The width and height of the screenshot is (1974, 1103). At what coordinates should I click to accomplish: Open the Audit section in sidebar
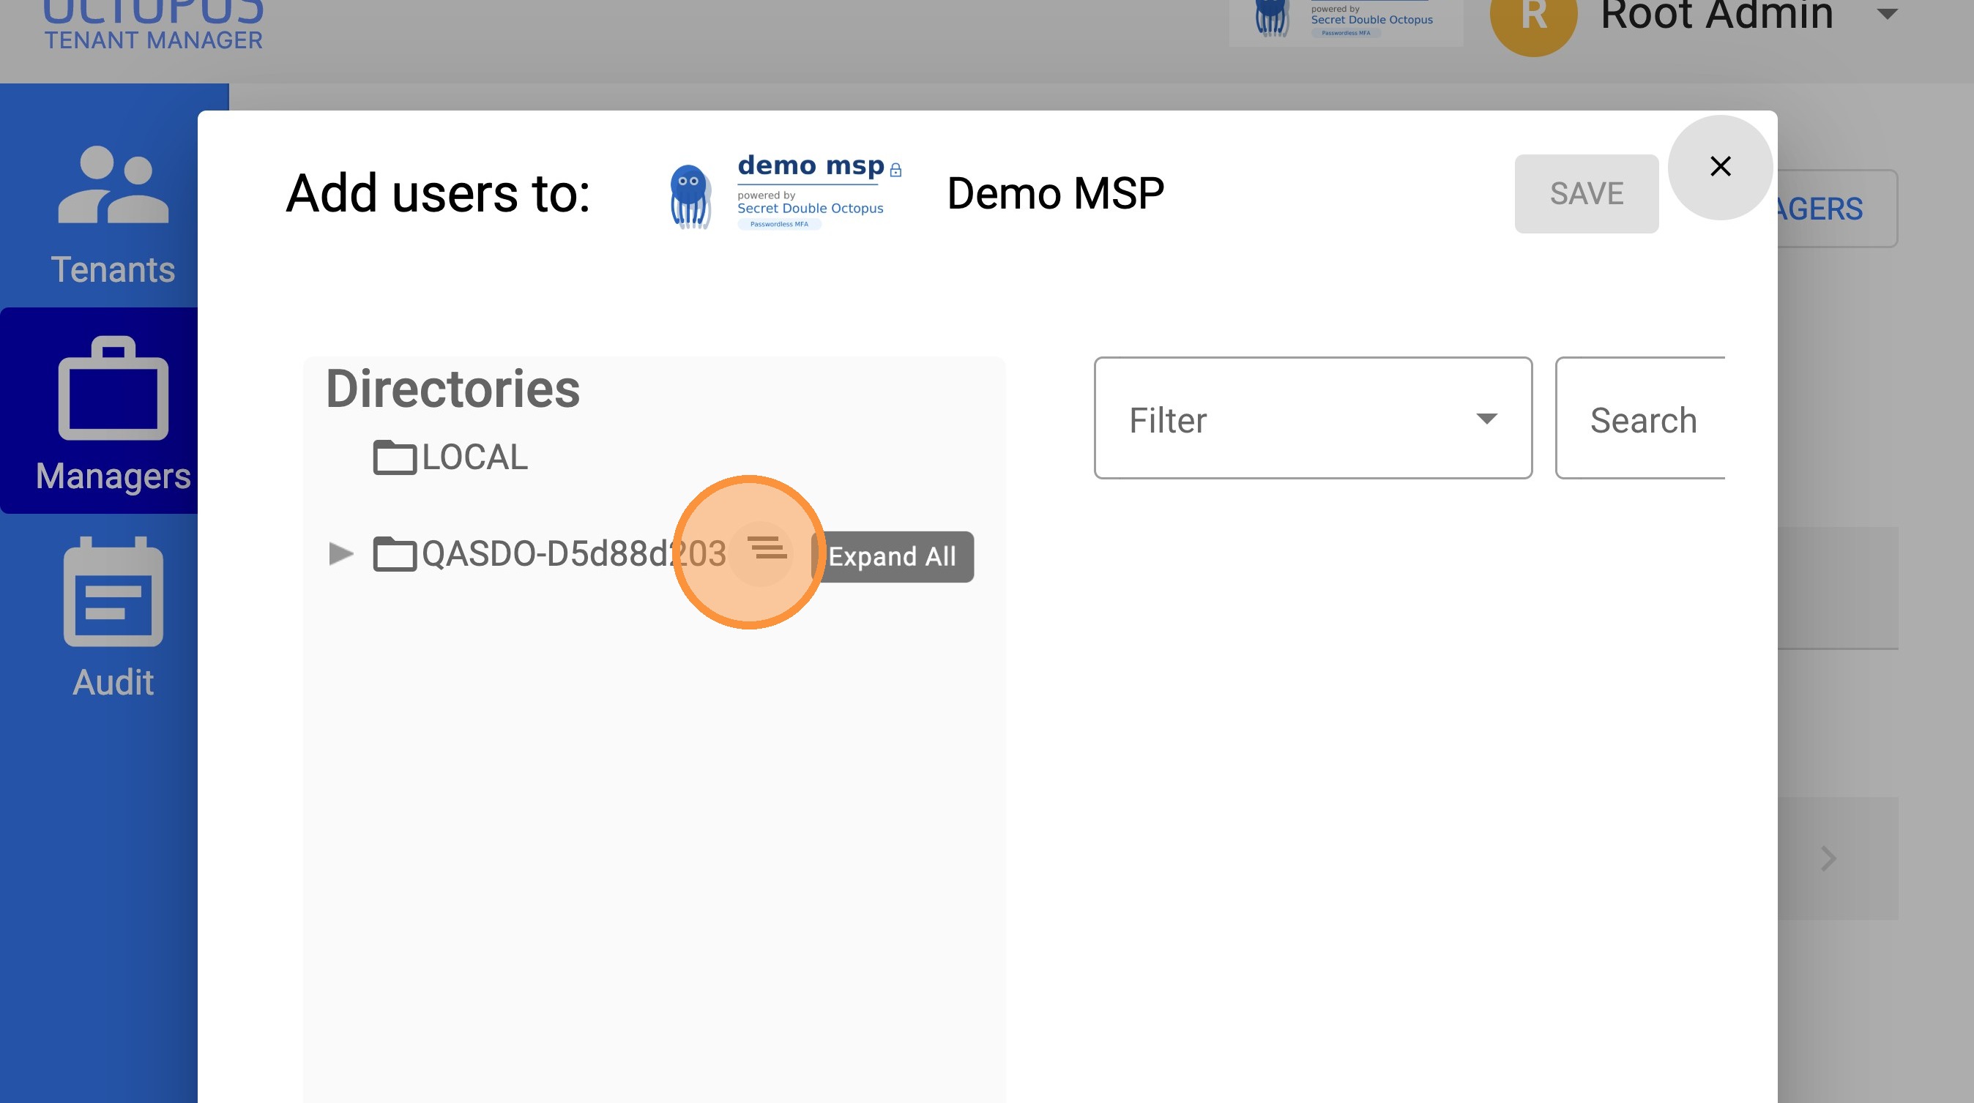(x=113, y=618)
